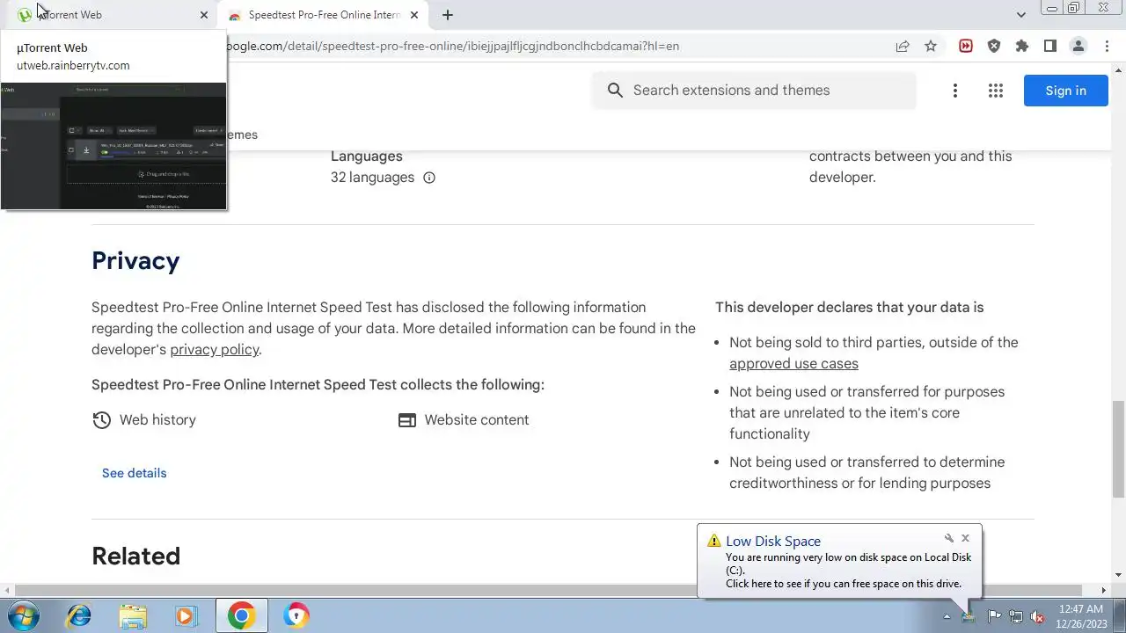Screen dimensions: 1126x633
Task: Click the Sign in button
Action: (x=1065, y=91)
